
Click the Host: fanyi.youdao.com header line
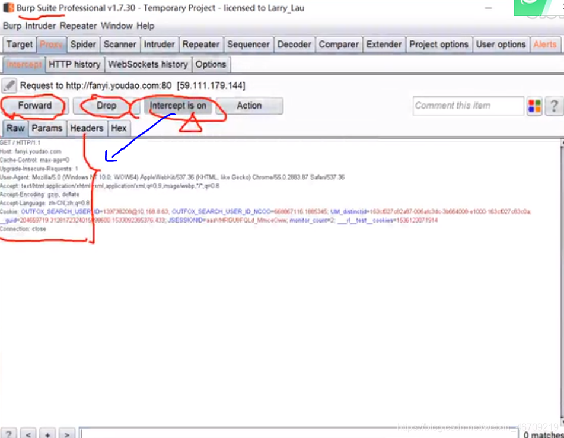click(31, 151)
